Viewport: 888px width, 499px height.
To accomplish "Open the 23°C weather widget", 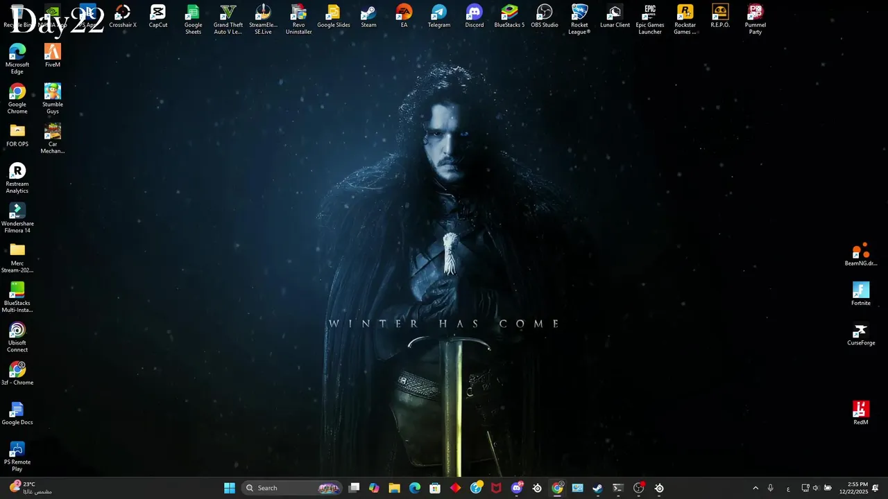I will (x=31, y=488).
